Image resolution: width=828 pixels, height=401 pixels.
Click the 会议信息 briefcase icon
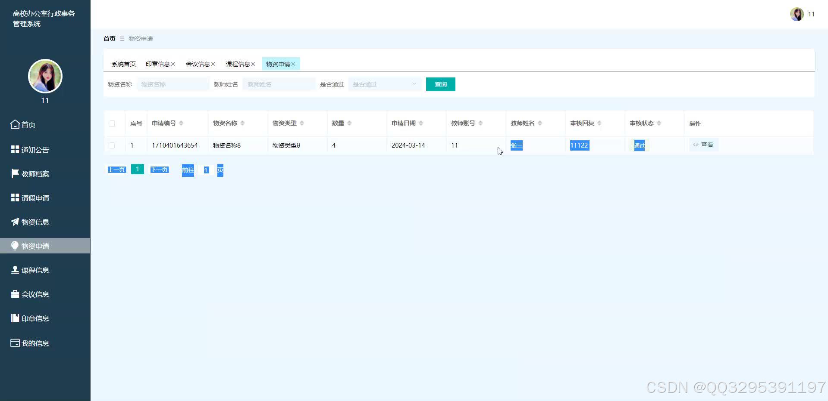[x=15, y=294]
